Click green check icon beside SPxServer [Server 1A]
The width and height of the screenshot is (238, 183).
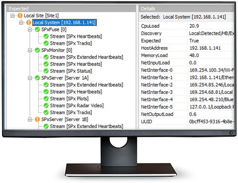click(x=37, y=78)
